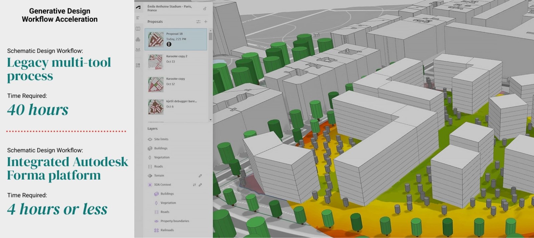Click the 'Karaoke copy' title text
Screen dimensions: 534x238
[176, 79]
